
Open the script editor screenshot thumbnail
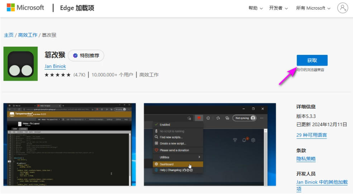click(x=70, y=145)
